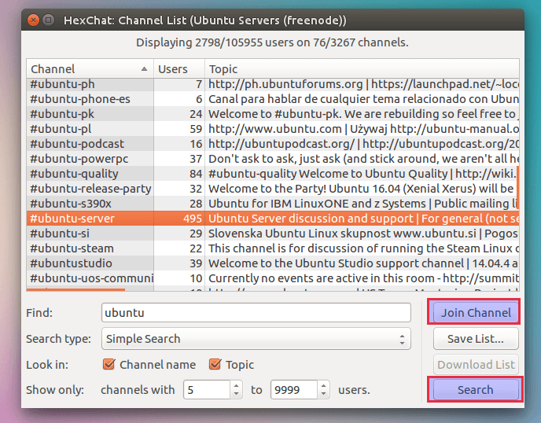The height and width of the screenshot is (423, 541).
Task: Toggle the Channel name checkbox
Action: point(110,364)
